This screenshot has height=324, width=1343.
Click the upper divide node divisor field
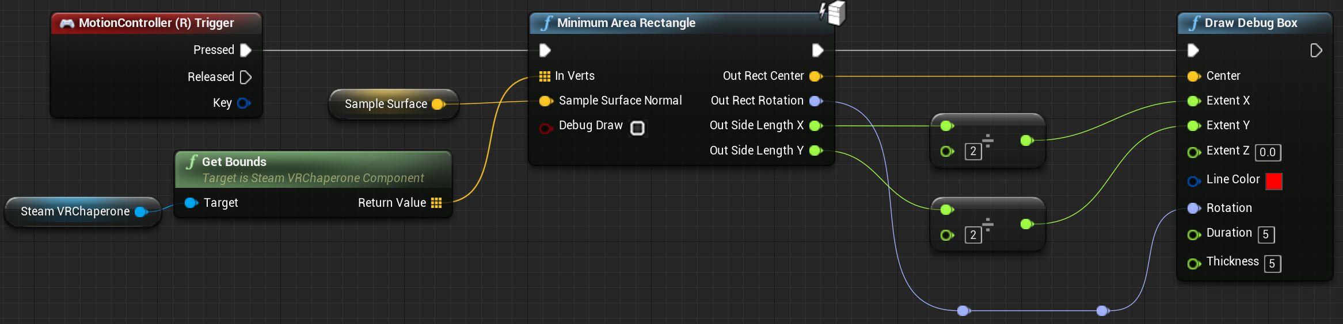point(973,152)
